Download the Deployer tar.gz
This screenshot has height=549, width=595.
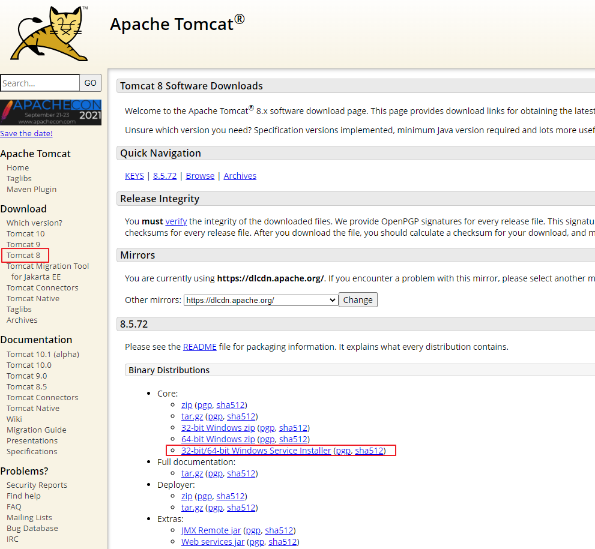click(x=192, y=507)
